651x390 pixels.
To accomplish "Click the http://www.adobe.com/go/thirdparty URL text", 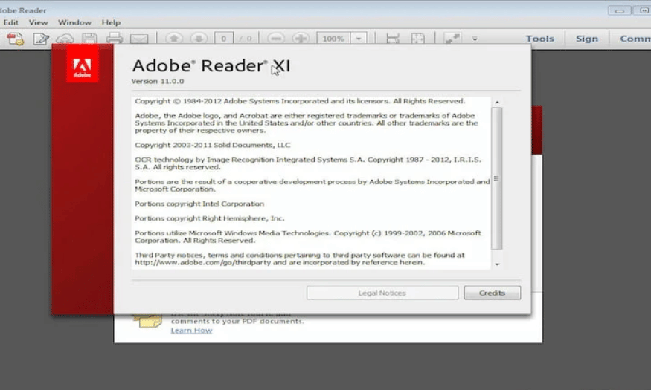I will (x=202, y=263).
